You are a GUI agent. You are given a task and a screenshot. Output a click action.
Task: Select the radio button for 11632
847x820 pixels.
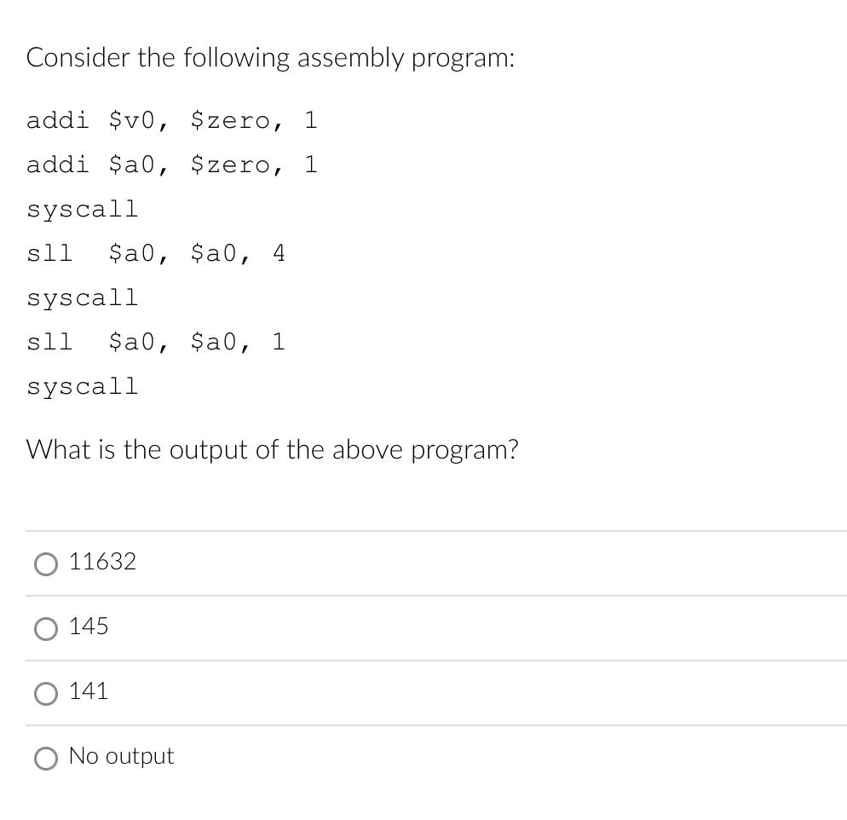pos(45,563)
